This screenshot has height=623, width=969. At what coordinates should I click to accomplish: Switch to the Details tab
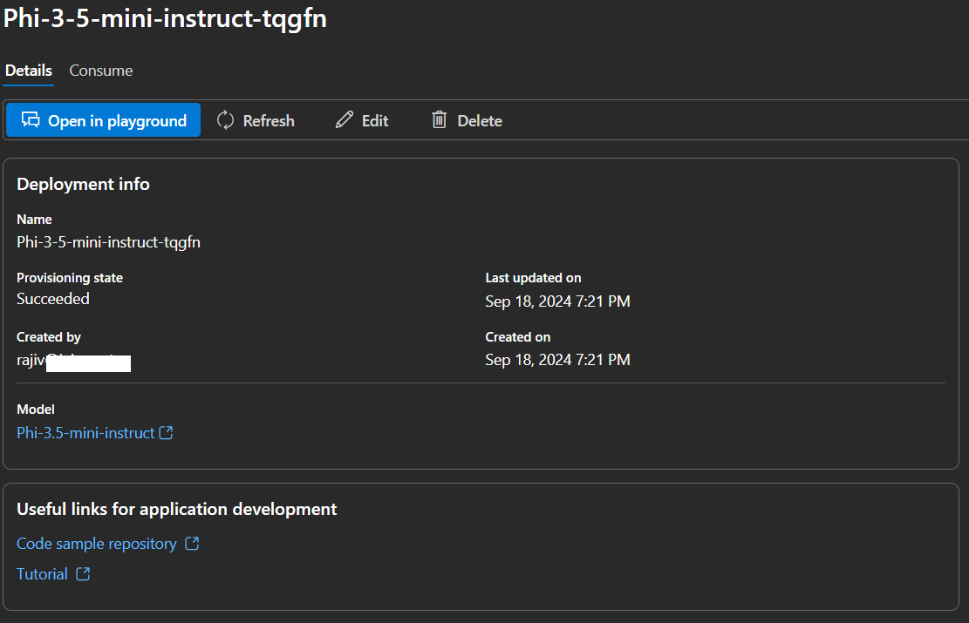click(x=29, y=71)
